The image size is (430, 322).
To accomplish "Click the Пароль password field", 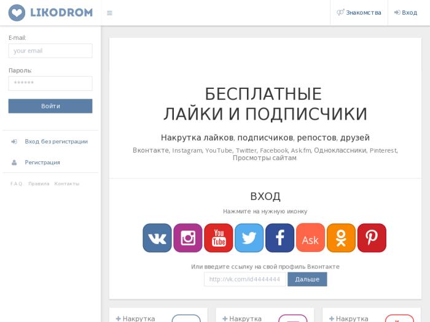I will point(50,83).
